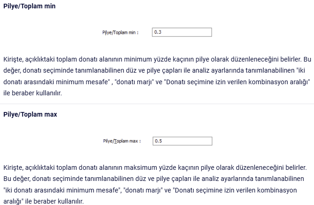
Task: Select the small 'Pilye/Toplam min :' field label
Action: pos(120,32)
